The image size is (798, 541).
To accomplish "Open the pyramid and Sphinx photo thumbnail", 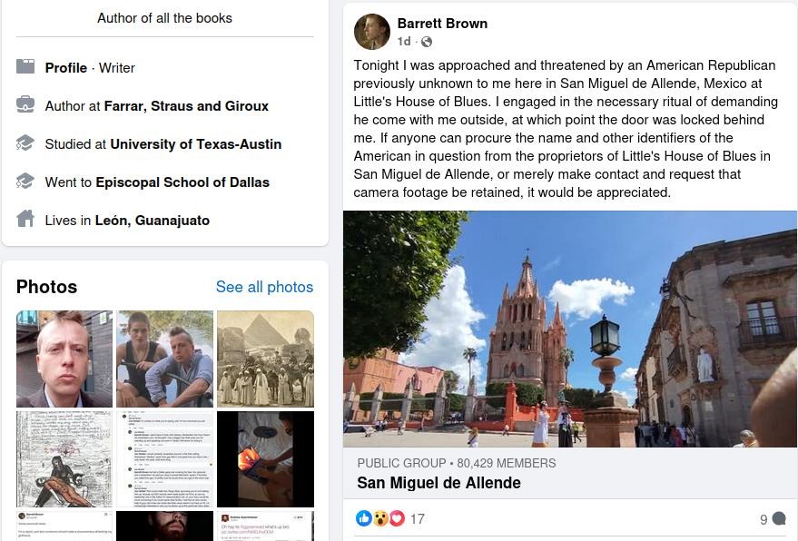I will [x=265, y=359].
